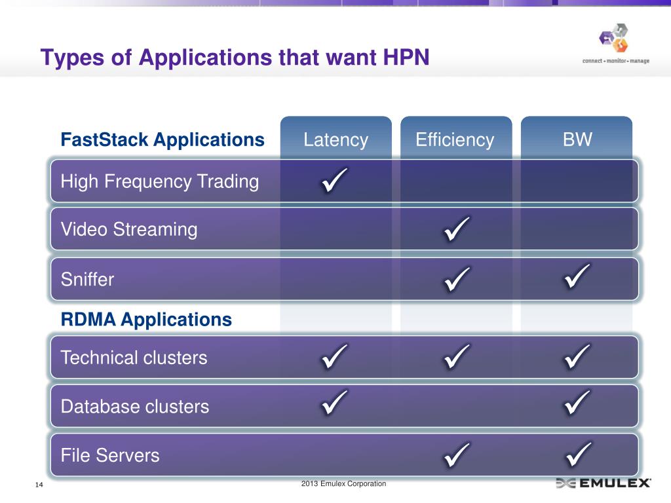The width and height of the screenshot is (671, 503).
Task: Select the Video Streaming row label
Action: 129,230
